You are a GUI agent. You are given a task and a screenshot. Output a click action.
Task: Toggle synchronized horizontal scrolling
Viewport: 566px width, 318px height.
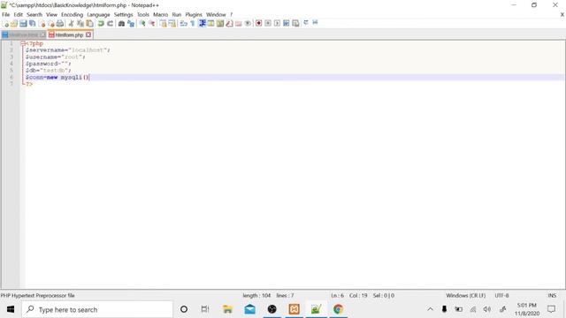(172, 24)
